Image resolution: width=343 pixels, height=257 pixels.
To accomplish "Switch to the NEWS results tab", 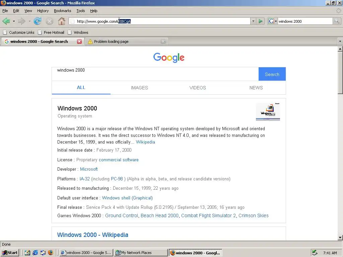I will (x=256, y=88).
